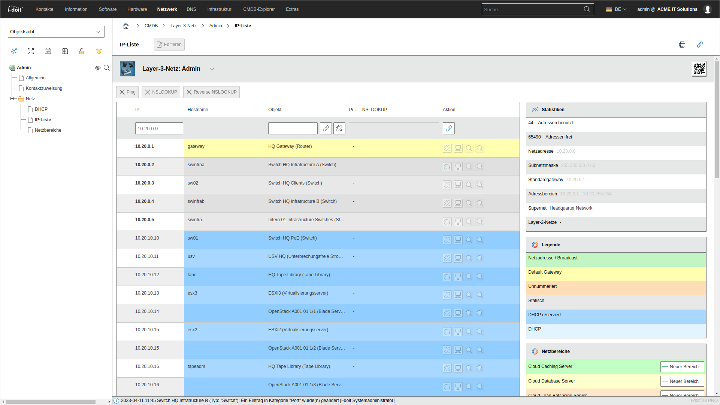720x405 pixels.
Task: Toggle the eye visibility icon next to Admin
Action: pos(98,68)
